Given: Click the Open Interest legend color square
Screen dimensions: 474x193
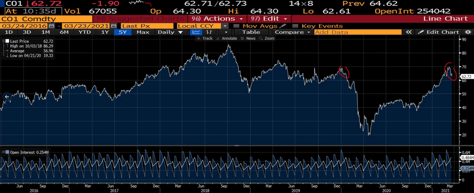Looking at the screenshot, I should [7, 153].
